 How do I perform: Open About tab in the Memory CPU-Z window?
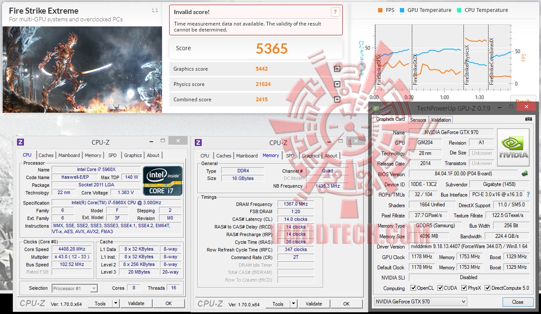[331, 156]
